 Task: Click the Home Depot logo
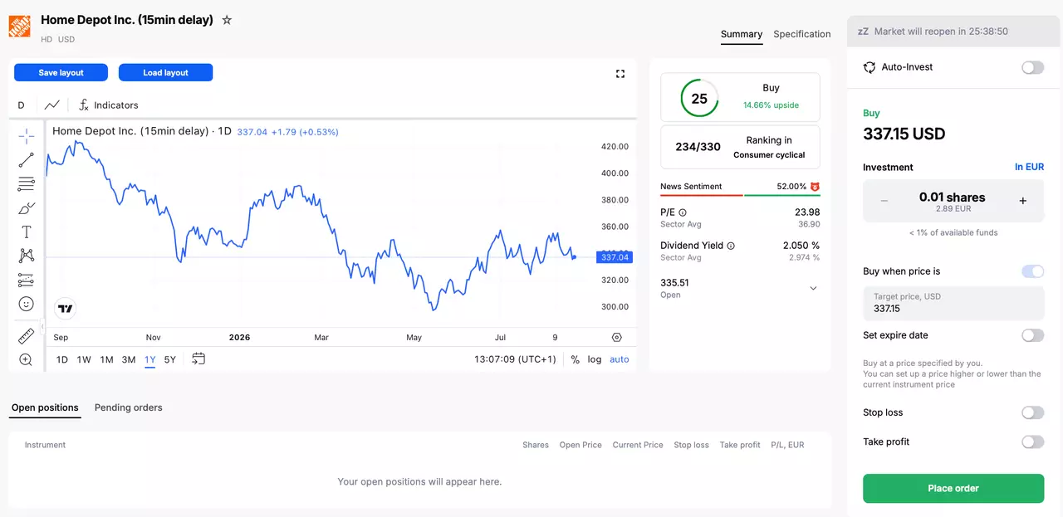coord(19,26)
